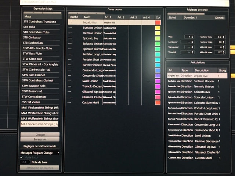
Task: Click the Legato 8va row in Articulations
Action: [197, 76]
